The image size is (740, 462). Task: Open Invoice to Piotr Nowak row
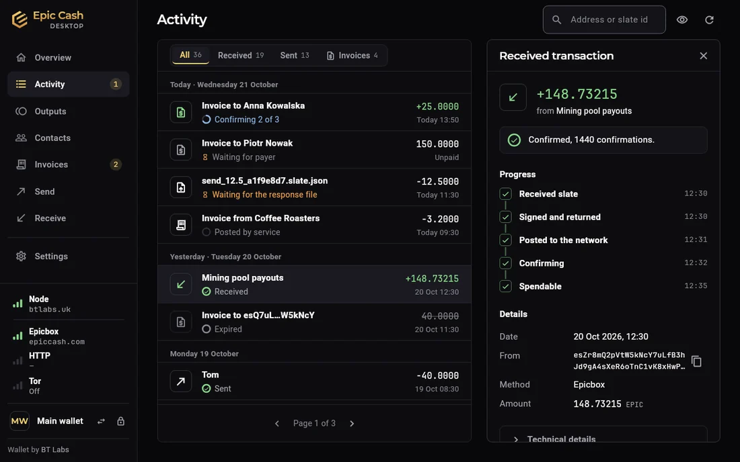click(x=314, y=150)
